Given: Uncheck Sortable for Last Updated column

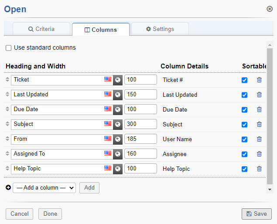Looking at the screenshot, I should 244,95.
